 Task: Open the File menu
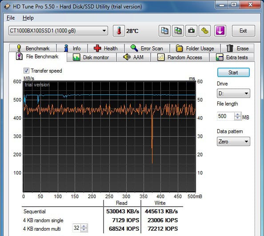(x=11, y=18)
